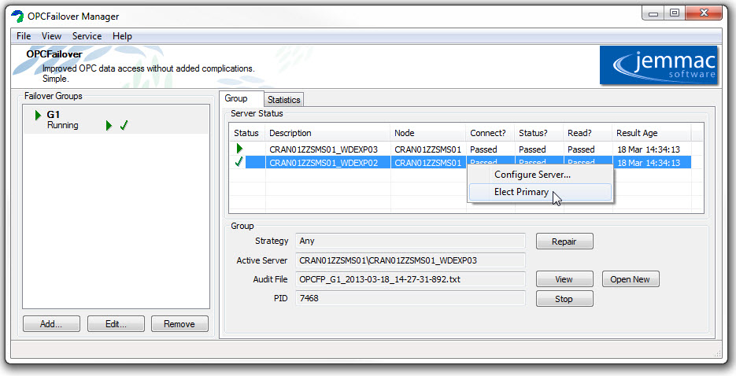Select the CRAN01ZZSMS01_WDEXP03 description cell

[328, 149]
